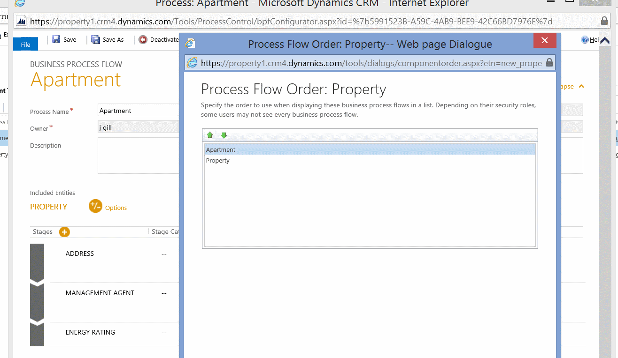Select Apartment in process flow list
618x358 pixels.
(370, 149)
